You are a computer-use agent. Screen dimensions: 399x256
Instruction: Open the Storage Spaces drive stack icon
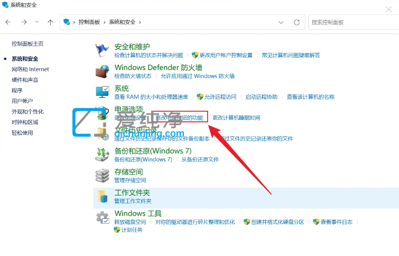(102, 176)
